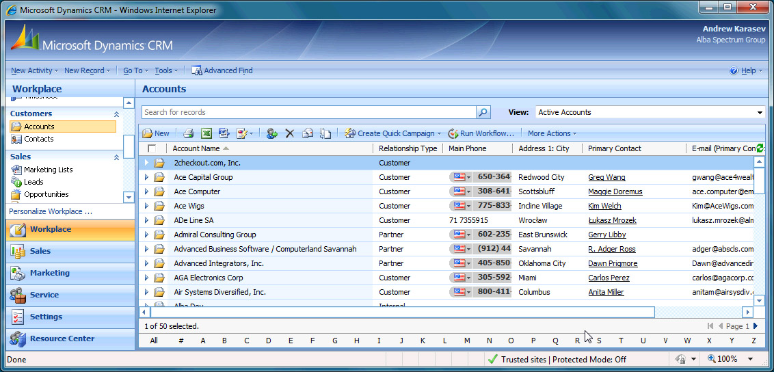
Task: Open the Active Accounts view dropdown
Action: coord(760,113)
